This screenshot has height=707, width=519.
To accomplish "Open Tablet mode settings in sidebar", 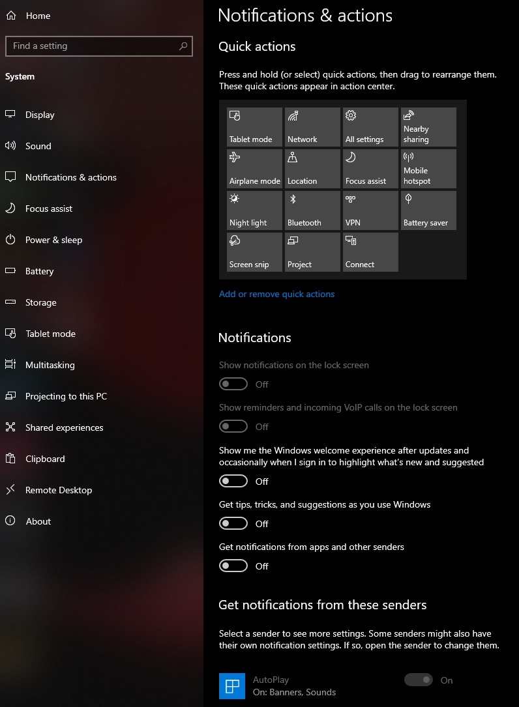I will point(102,334).
